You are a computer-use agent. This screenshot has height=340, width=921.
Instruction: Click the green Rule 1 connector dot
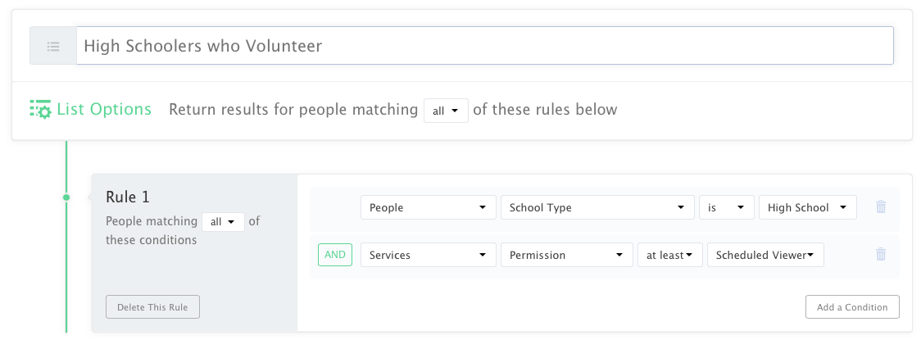[x=66, y=197]
